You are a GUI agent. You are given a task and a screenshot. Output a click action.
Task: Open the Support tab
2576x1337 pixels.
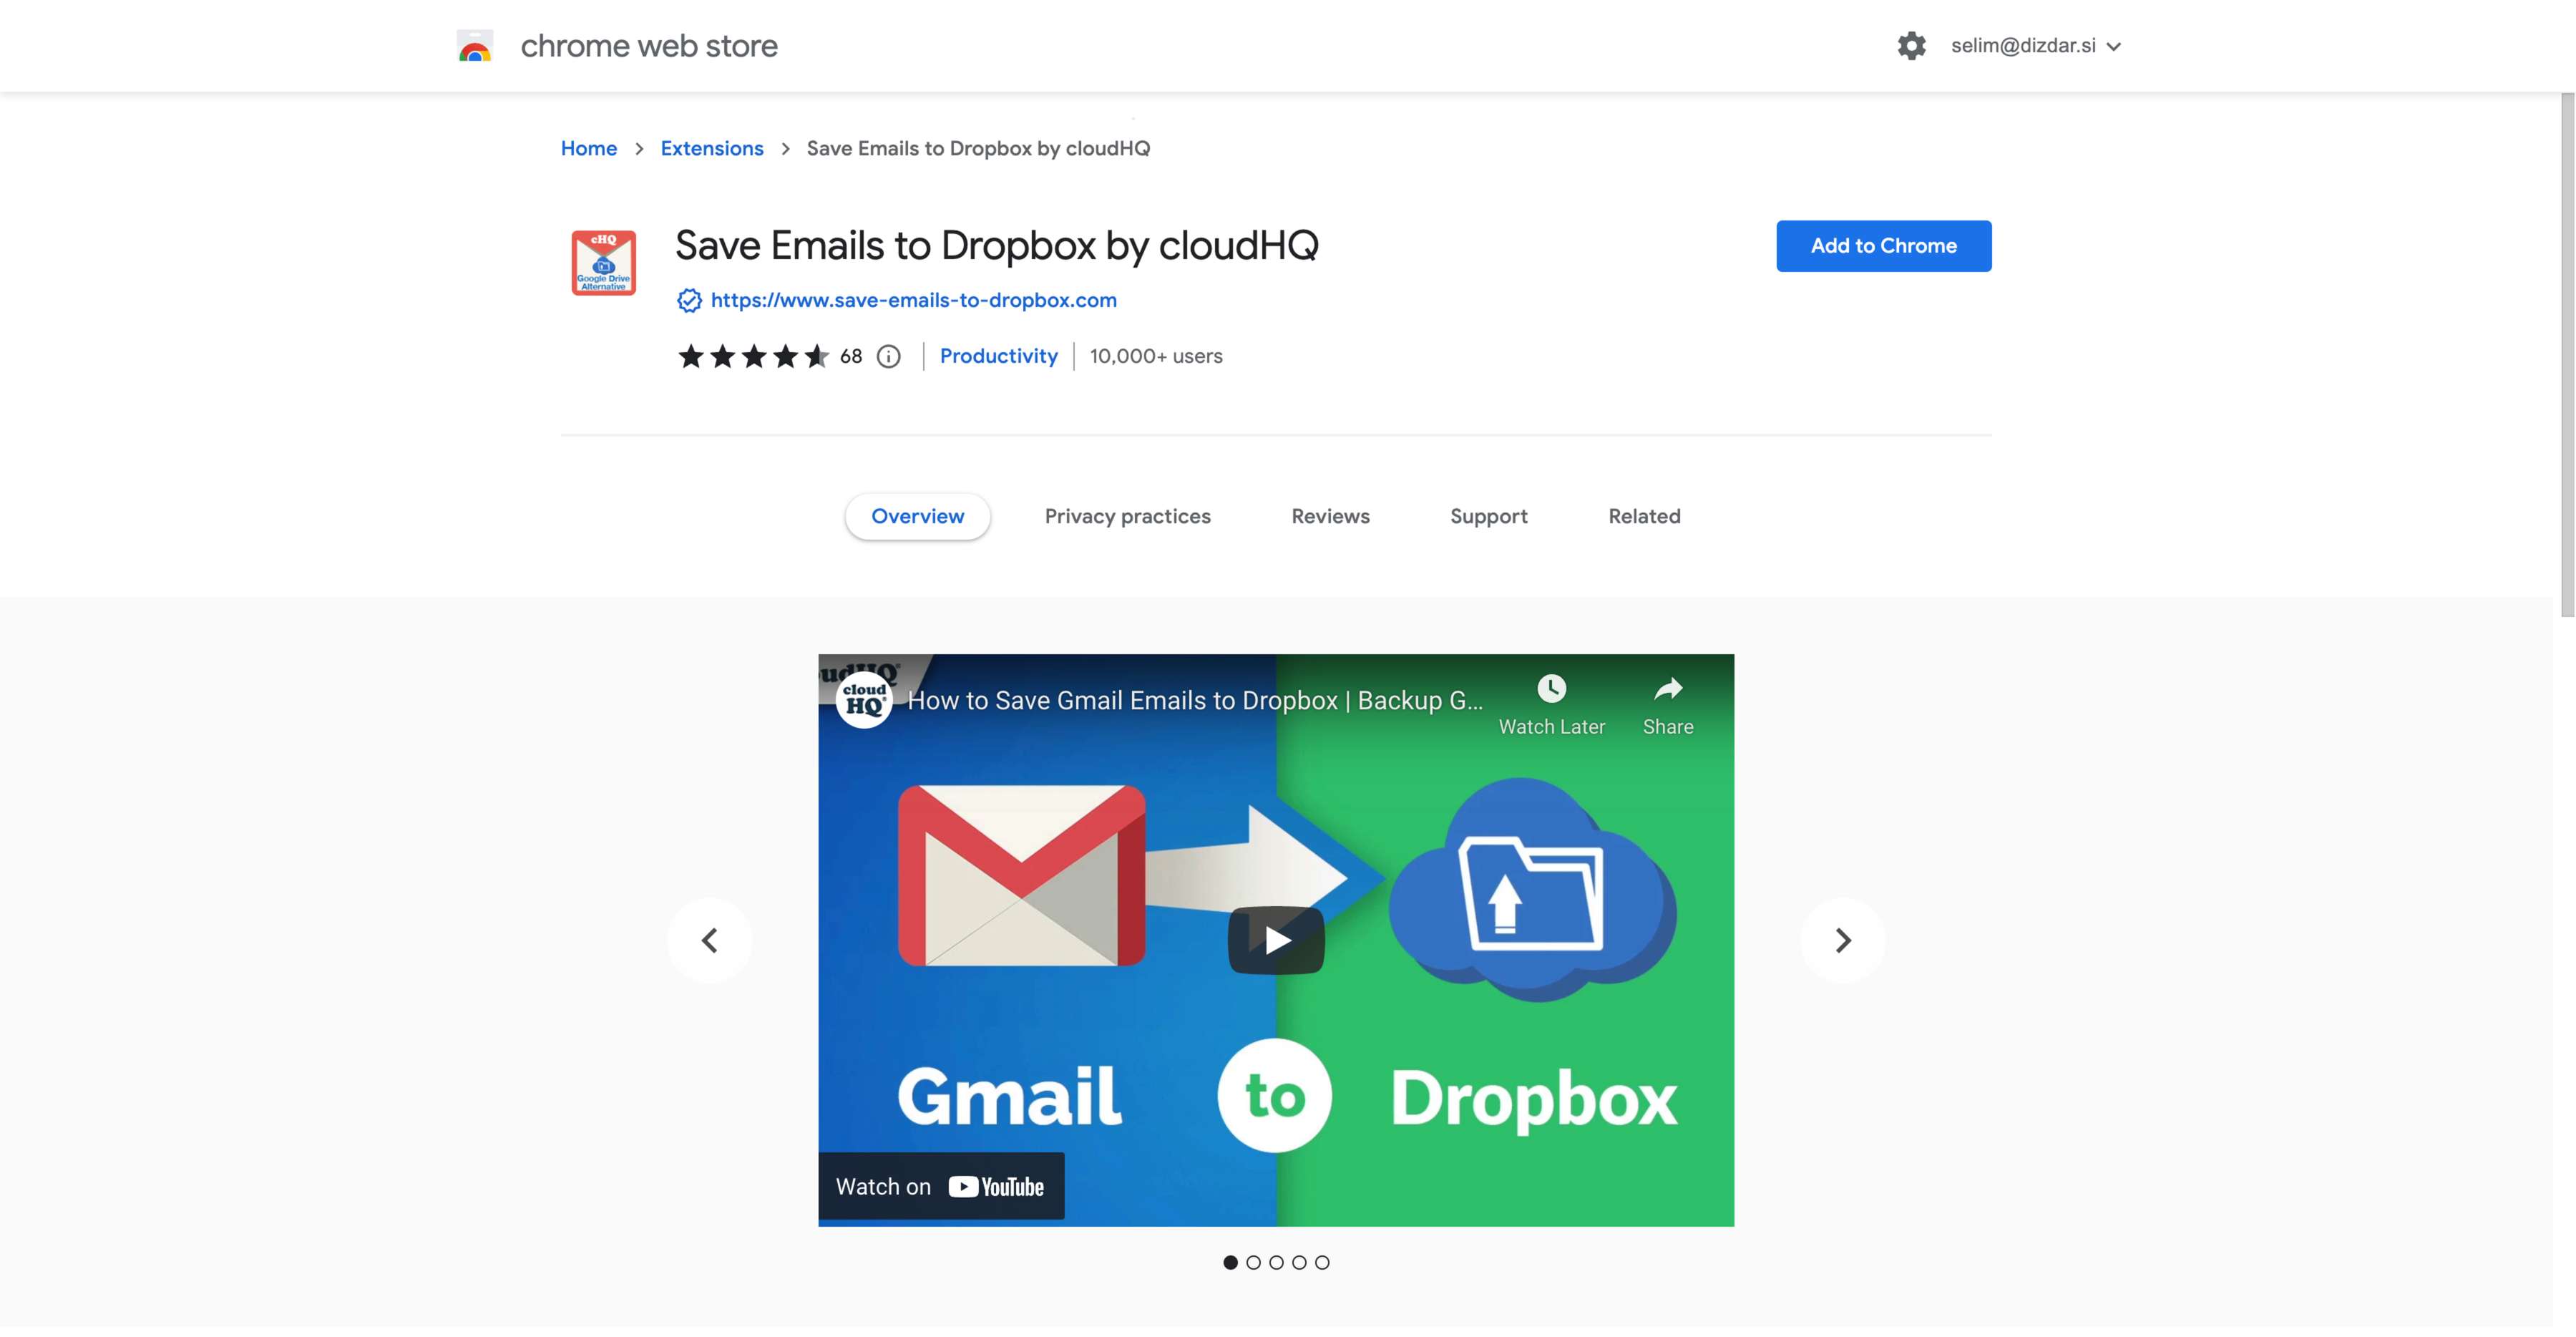pyautogui.click(x=1488, y=516)
